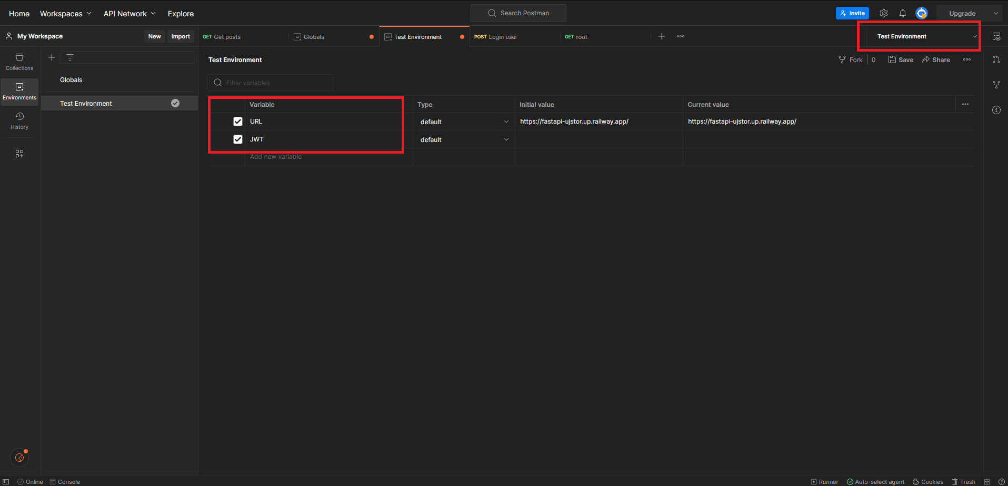Viewport: 1008px width, 486px height.
Task: Open the Trash from the status bar
Action: point(964,481)
